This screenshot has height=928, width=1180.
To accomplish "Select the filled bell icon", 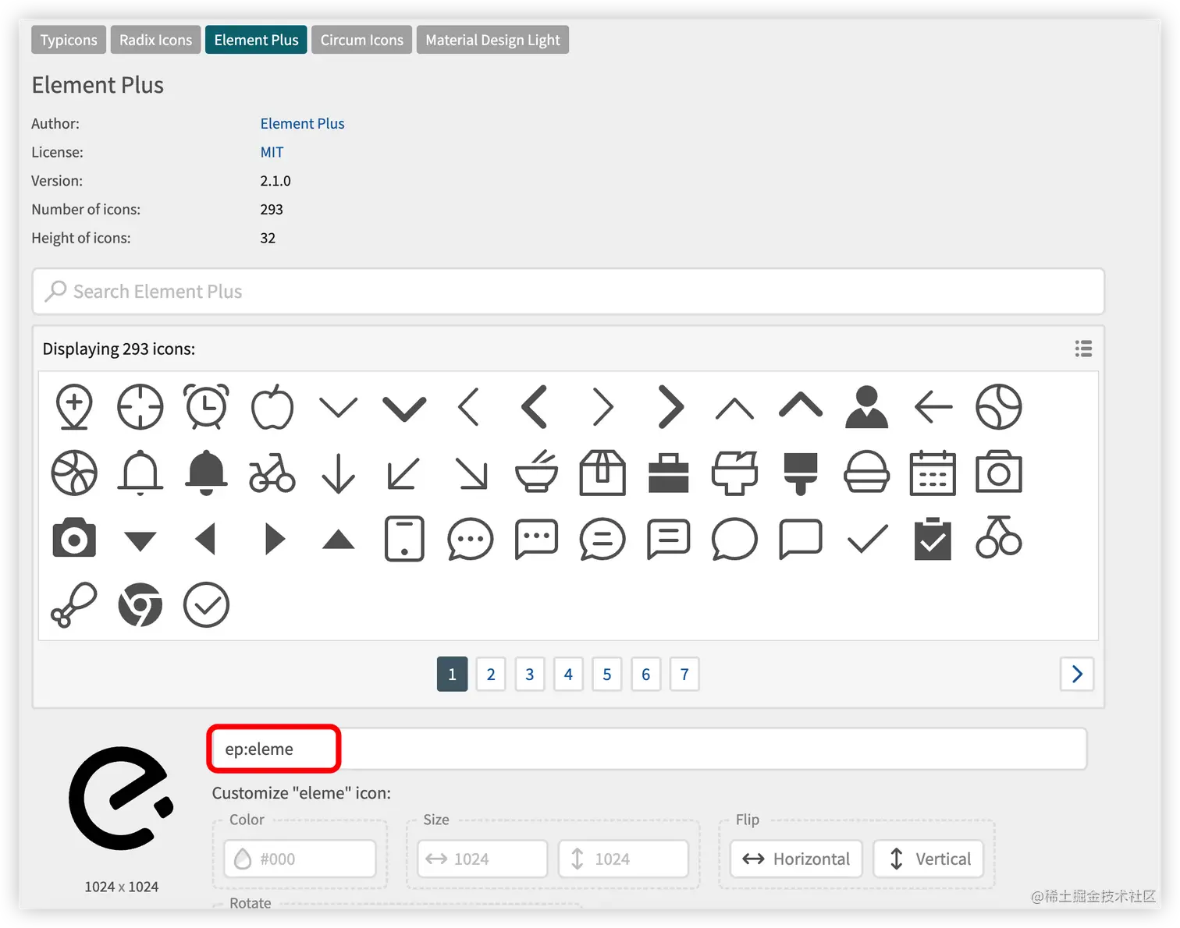I will pyautogui.click(x=206, y=473).
